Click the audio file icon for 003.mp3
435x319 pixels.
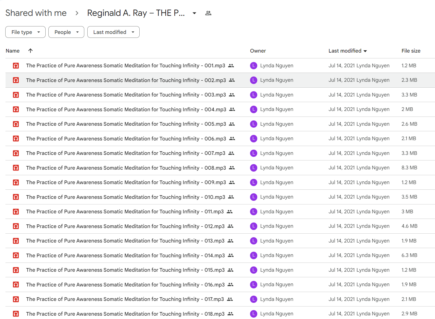coord(16,95)
